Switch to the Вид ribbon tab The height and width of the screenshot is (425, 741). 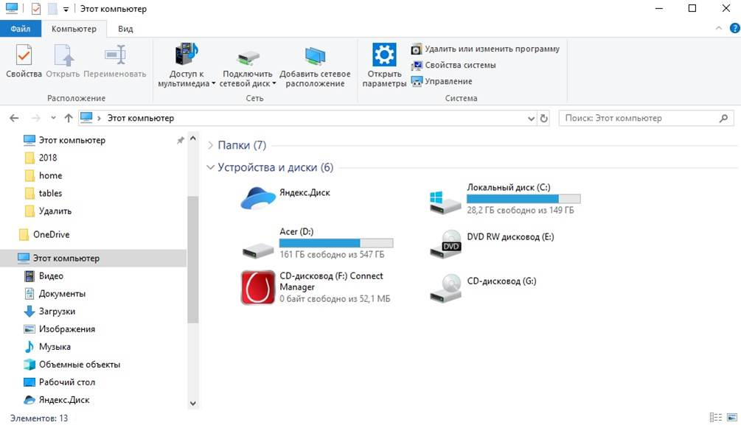tap(125, 29)
